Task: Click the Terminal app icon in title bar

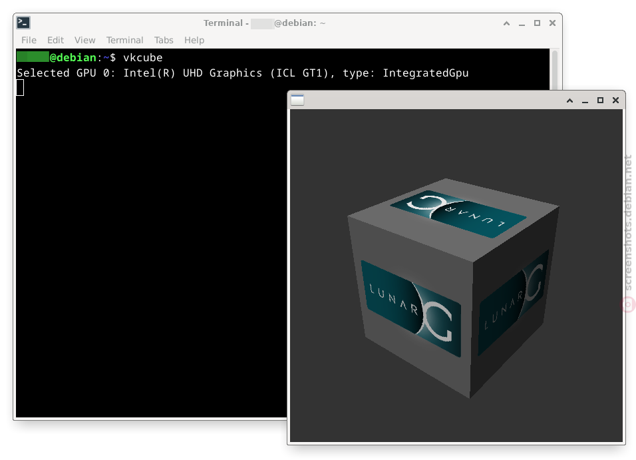Action: [23, 23]
